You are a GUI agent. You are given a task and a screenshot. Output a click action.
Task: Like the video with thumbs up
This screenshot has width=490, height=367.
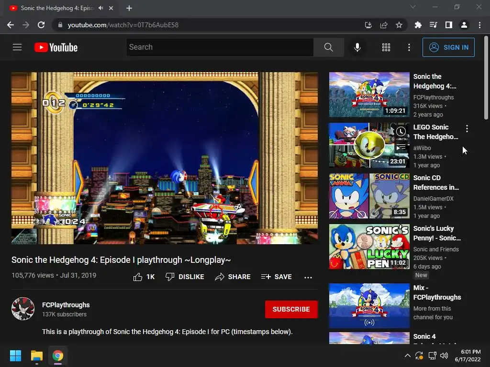[144, 277]
